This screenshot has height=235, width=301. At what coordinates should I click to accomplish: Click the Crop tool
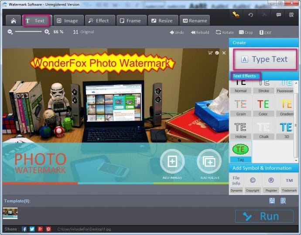pos(246,32)
